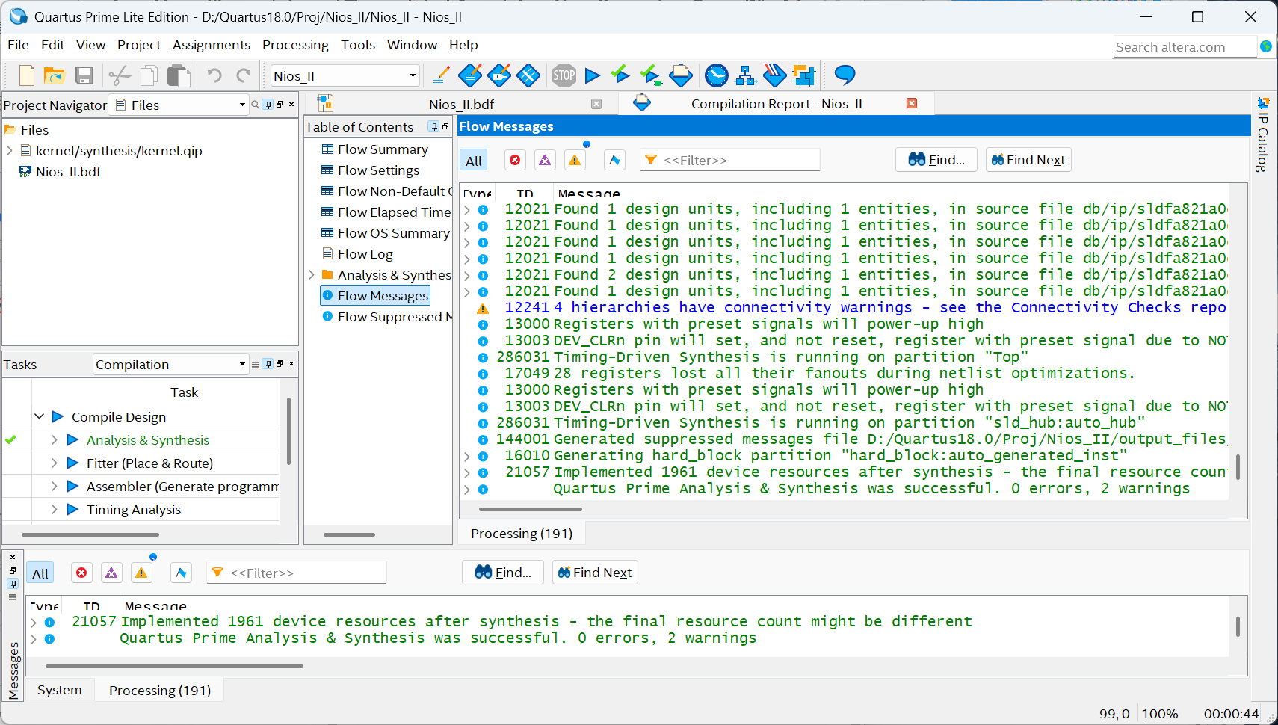Viewport: 1278px width, 725px height.
Task: Expand Analysis & Synthesis task
Action: [x=55, y=439]
